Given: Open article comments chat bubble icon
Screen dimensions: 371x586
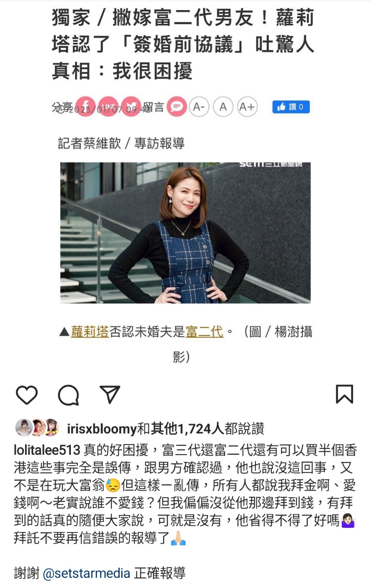Looking at the screenshot, I should (x=176, y=107).
